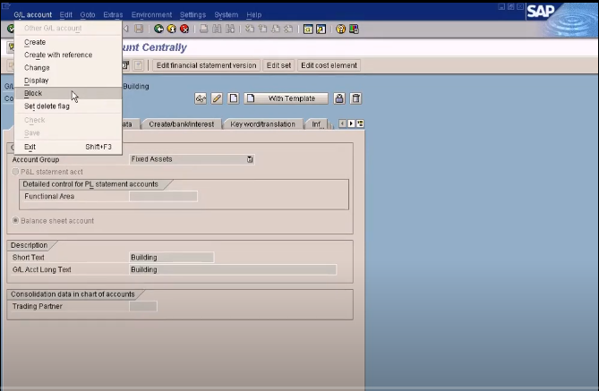The height and width of the screenshot is (391, 599).
Task: Select the Balance sheet account radio button
Action: 15,221
